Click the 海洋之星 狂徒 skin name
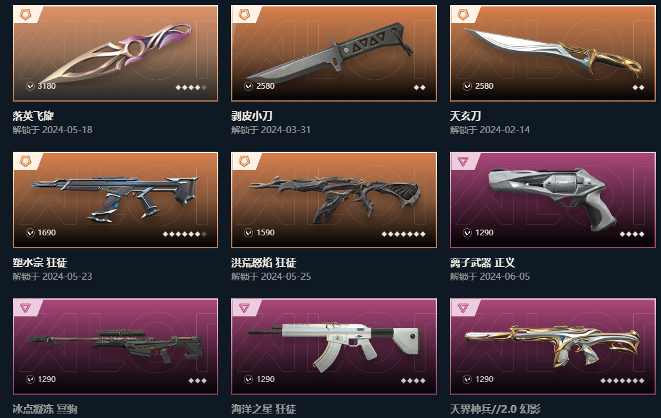661x418 pixels. pos(264,409)
